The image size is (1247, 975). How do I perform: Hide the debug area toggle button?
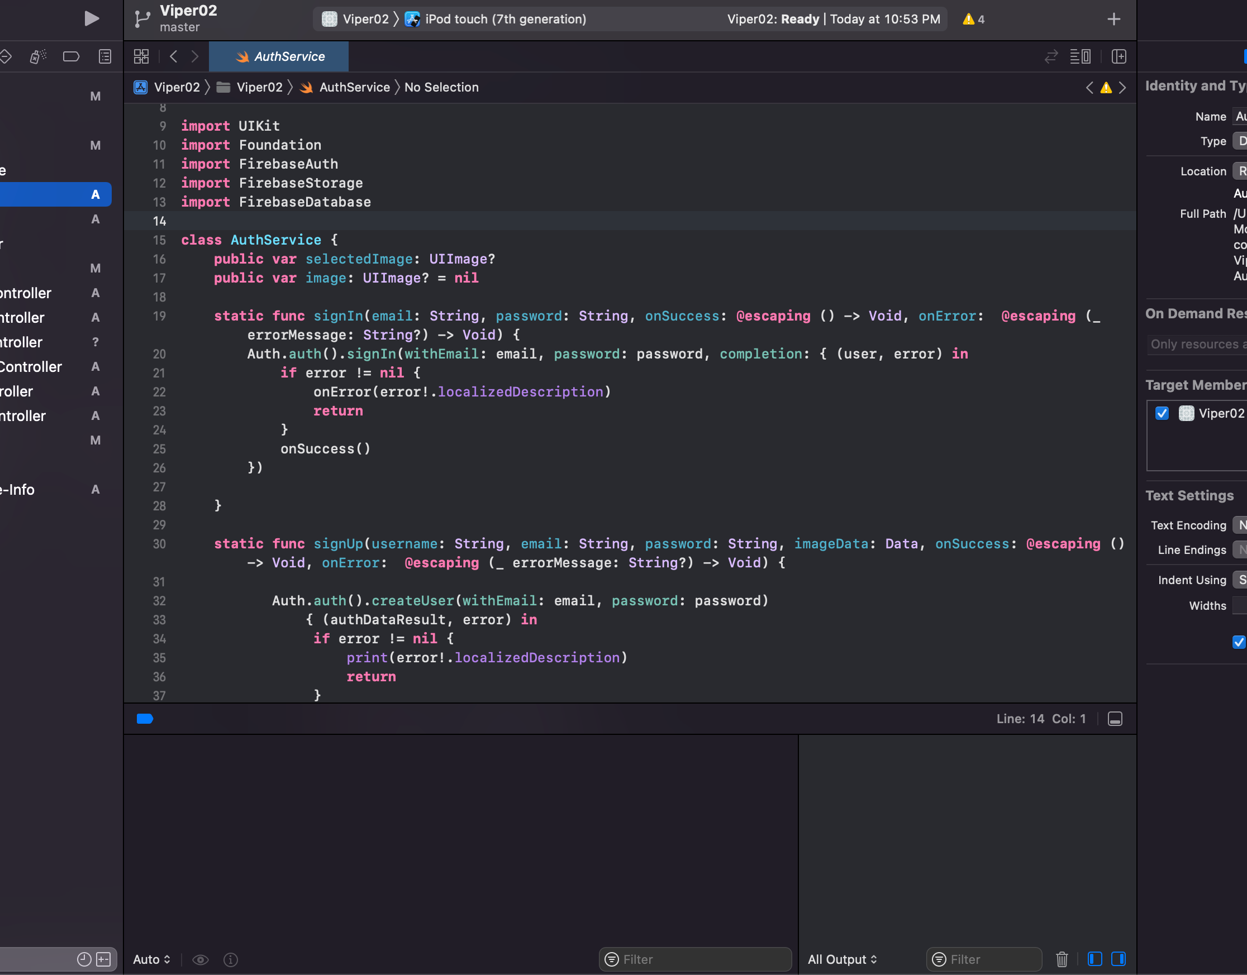click(x=1115, y=719)
